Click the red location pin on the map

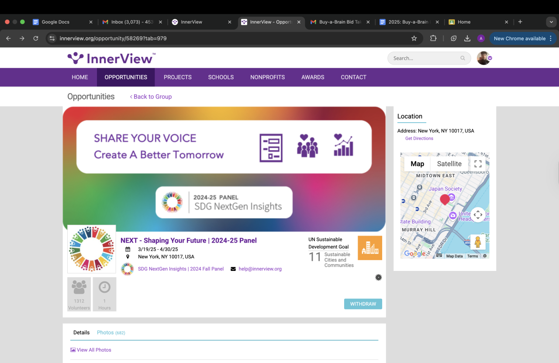(x=445, y=199)
